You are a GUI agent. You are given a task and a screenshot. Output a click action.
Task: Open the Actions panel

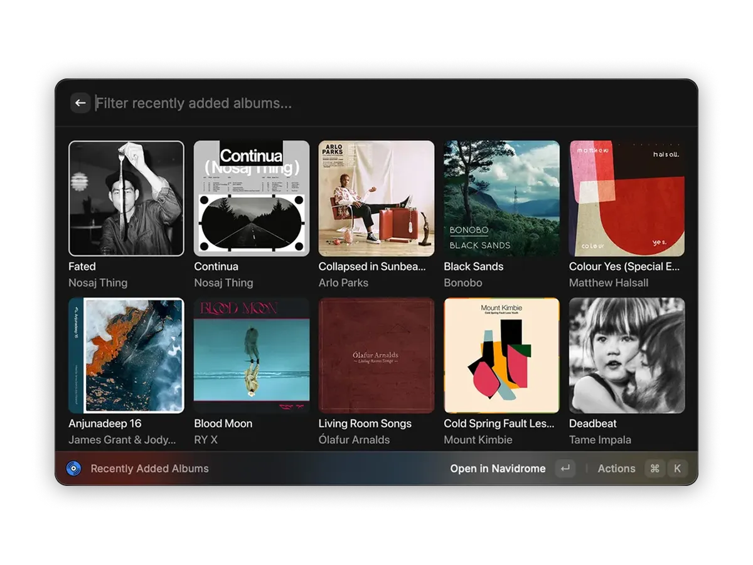click(x=616, y=468)
